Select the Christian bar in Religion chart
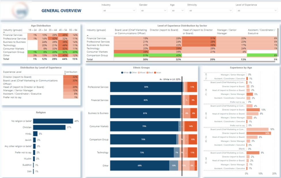This screenshot has width=281, height=178. [x=49, y=127]
